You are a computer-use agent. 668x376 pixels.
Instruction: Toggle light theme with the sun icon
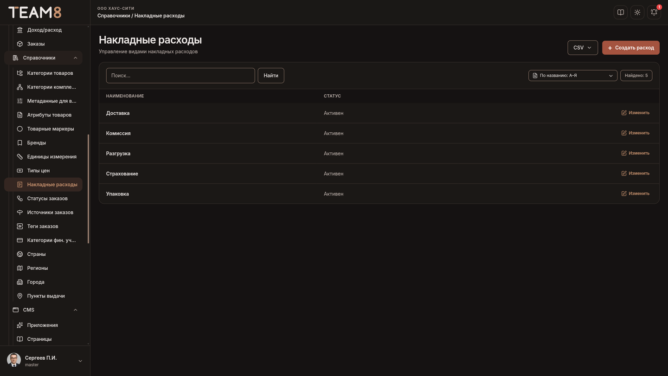click(637, 13)
